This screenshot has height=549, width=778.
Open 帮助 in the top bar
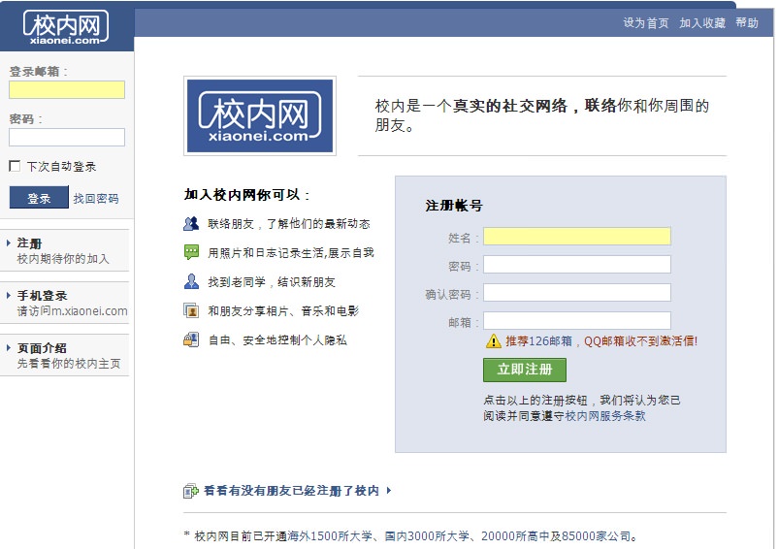(x=747, y=23)
